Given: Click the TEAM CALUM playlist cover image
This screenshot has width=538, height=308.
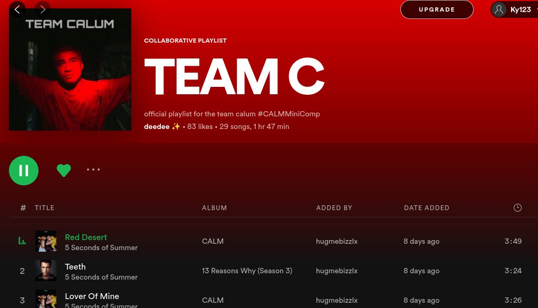Looking at the screenshot, I should click(x=70, y=69).
